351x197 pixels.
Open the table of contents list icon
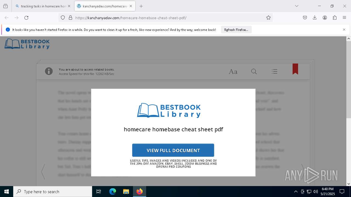(x=274, y=71)
